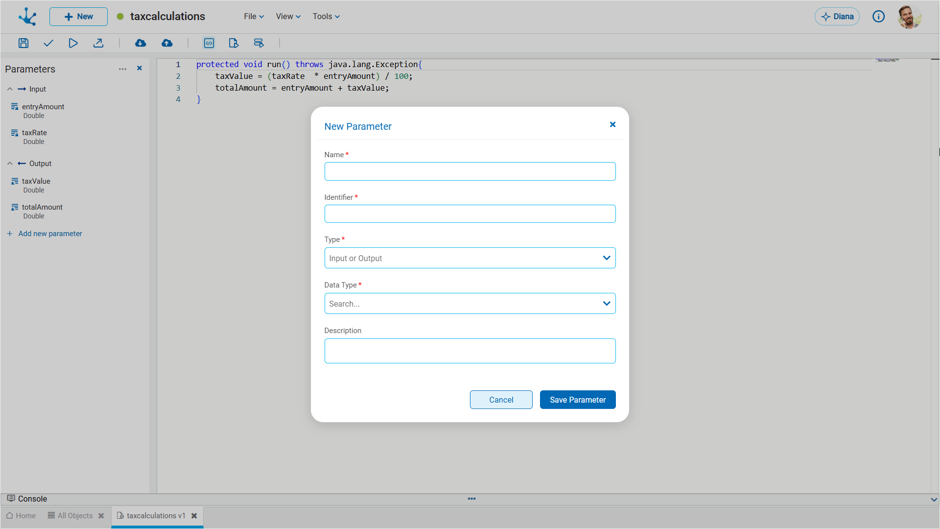Click the export arrow icon in toolbar
Viewport: 940px width, 529px height.
tap(98, 43)
